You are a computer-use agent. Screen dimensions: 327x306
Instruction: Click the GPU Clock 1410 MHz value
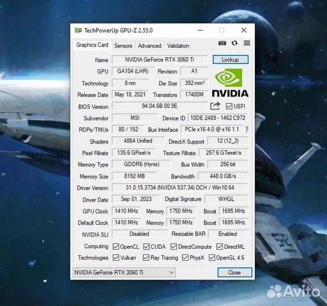[x=127, y=211]
